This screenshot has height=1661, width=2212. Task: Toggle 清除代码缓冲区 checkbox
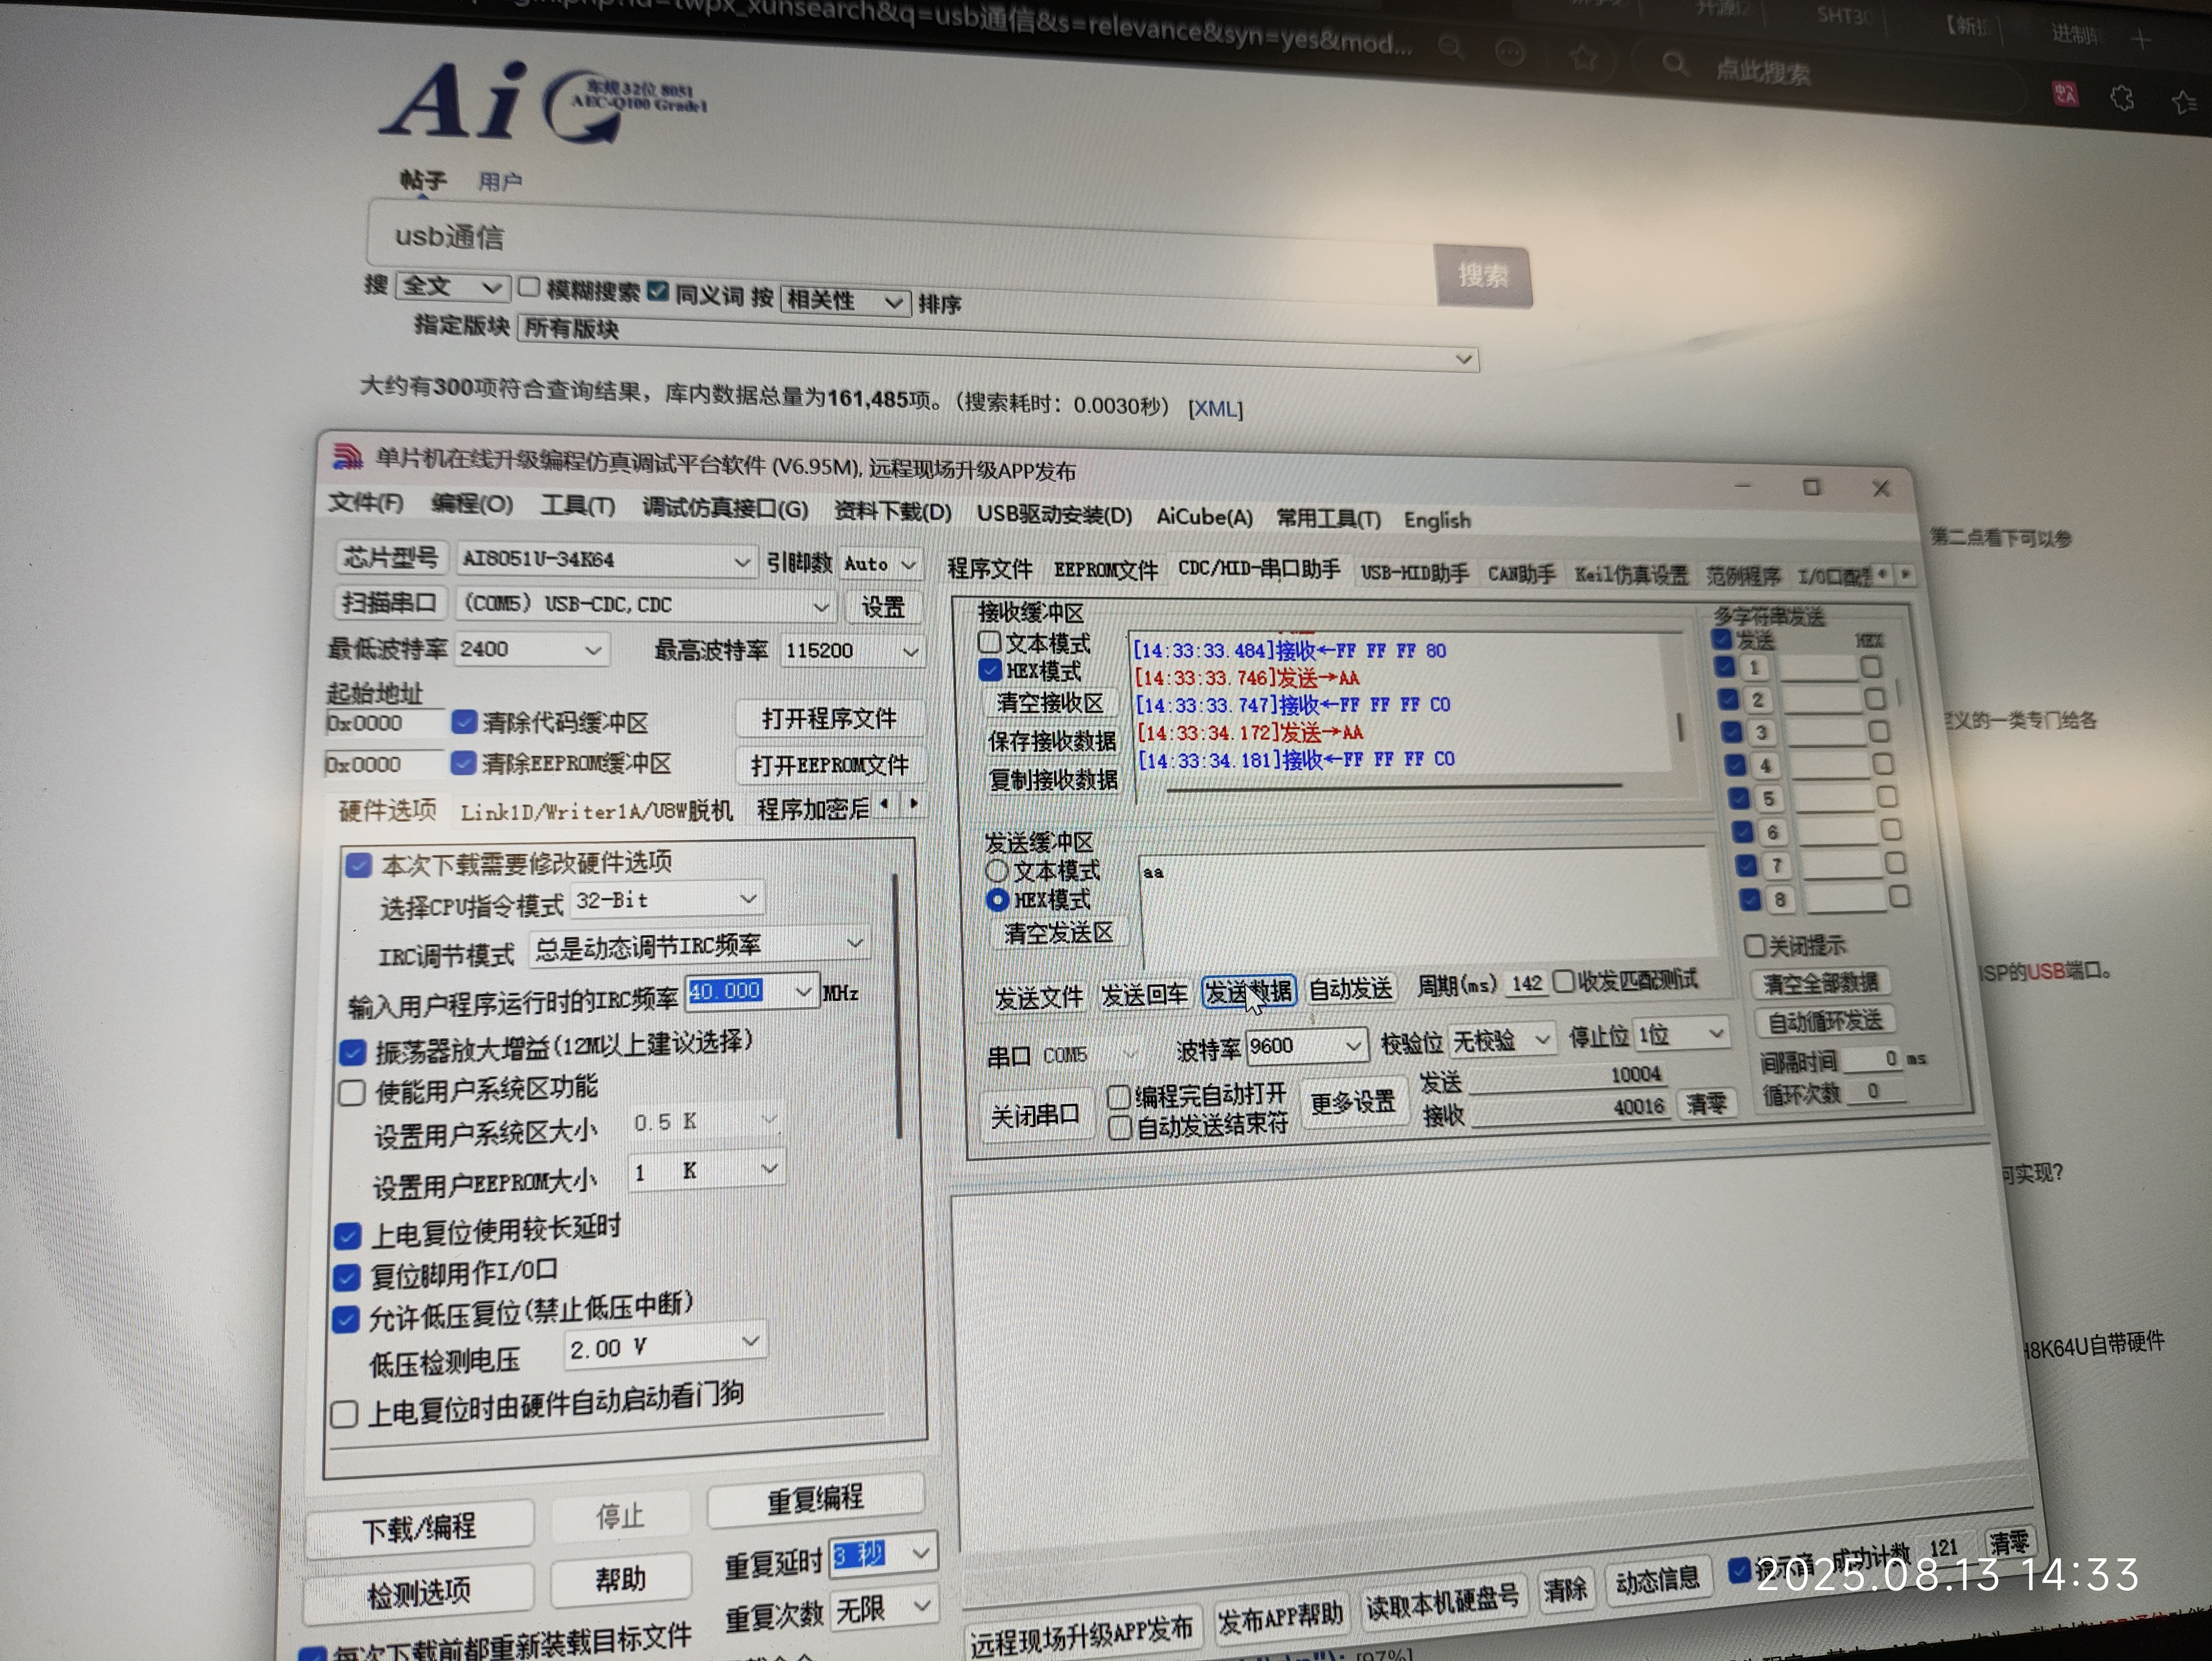[464, 721]
